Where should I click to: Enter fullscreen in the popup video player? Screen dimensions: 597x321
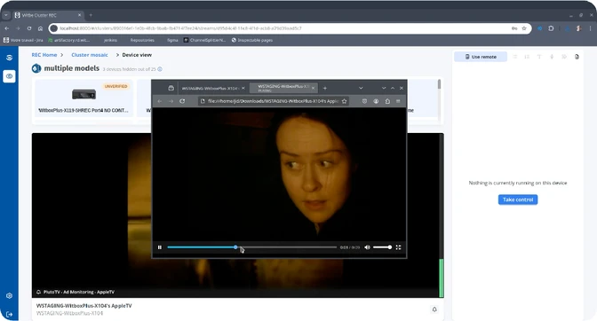[398, 247]
